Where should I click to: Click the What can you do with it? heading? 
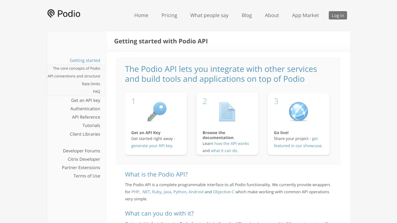pyautogui.click(x=159, y=213)
